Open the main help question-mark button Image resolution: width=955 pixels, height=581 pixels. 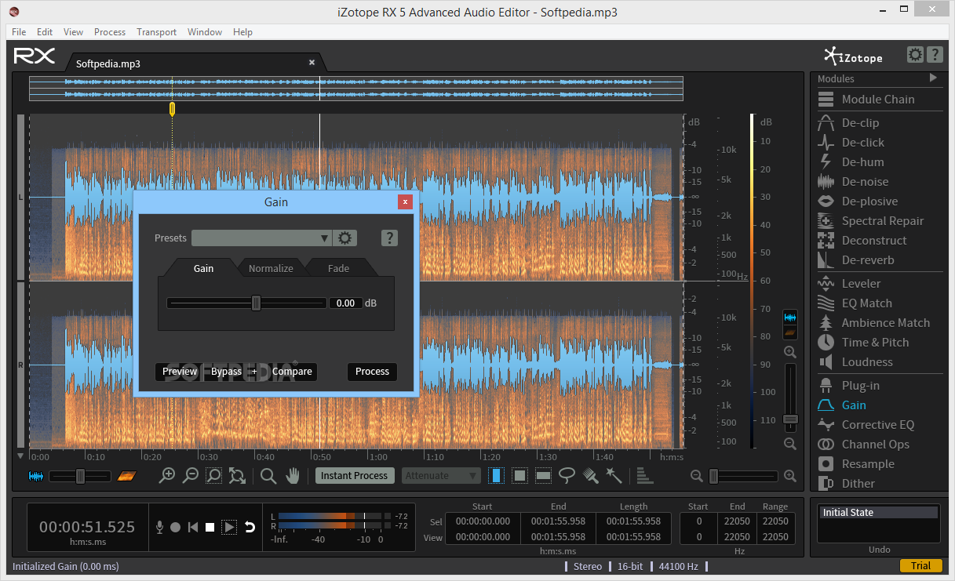[935, 55]
